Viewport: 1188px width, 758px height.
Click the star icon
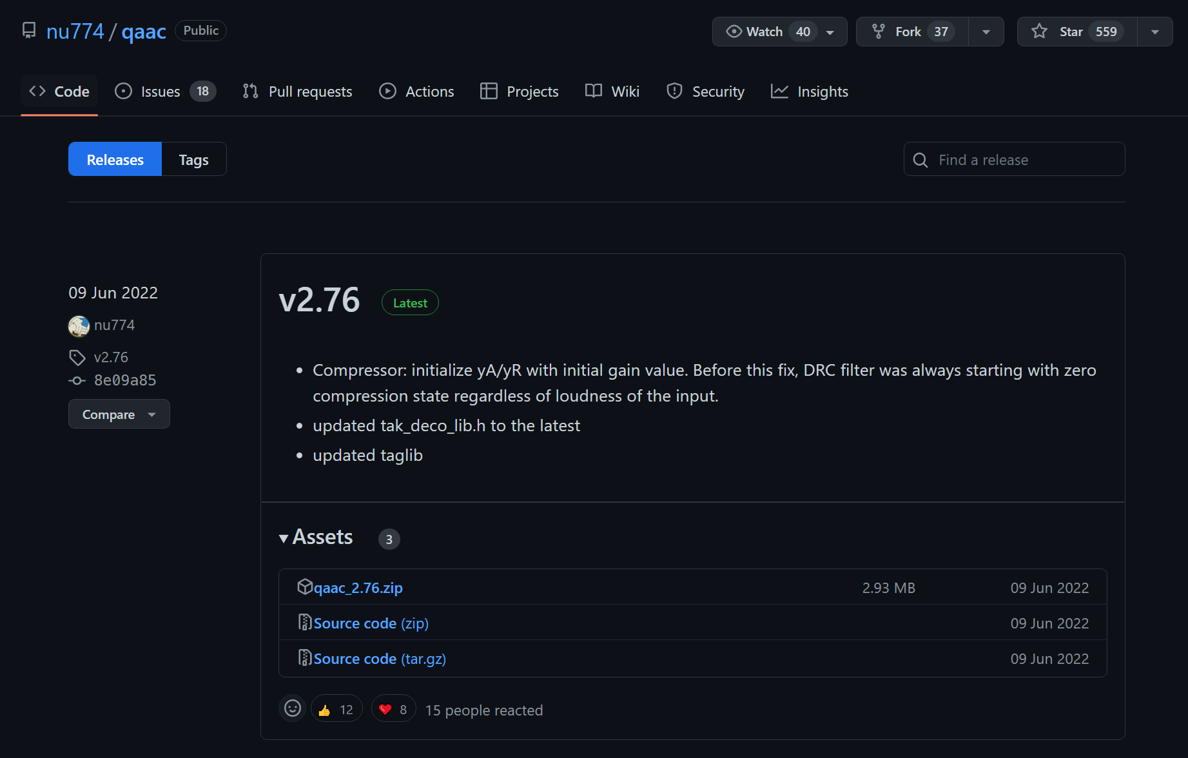pyautogui.click(x=1039, y=31)
